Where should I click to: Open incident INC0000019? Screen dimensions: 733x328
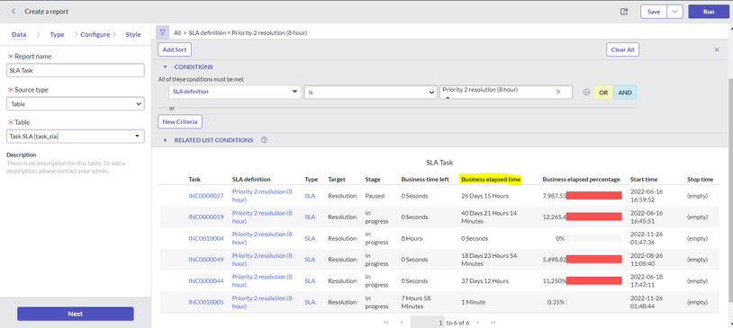[206, 217]
